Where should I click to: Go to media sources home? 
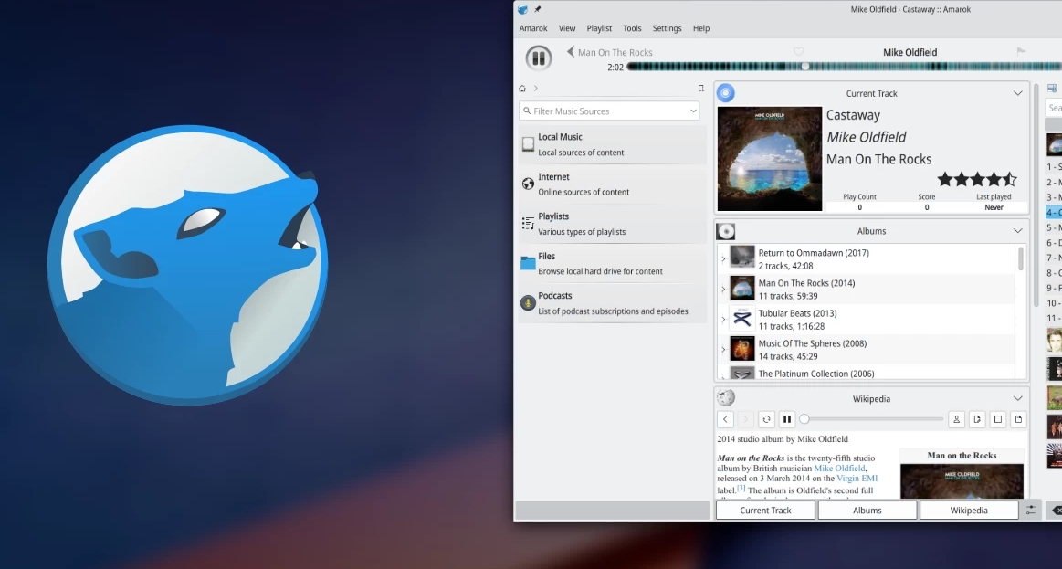click(522, 88)
